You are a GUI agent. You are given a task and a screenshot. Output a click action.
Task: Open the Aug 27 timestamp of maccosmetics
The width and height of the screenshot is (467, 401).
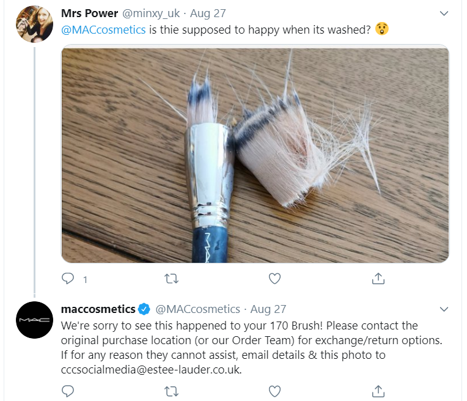pos(268,309)
